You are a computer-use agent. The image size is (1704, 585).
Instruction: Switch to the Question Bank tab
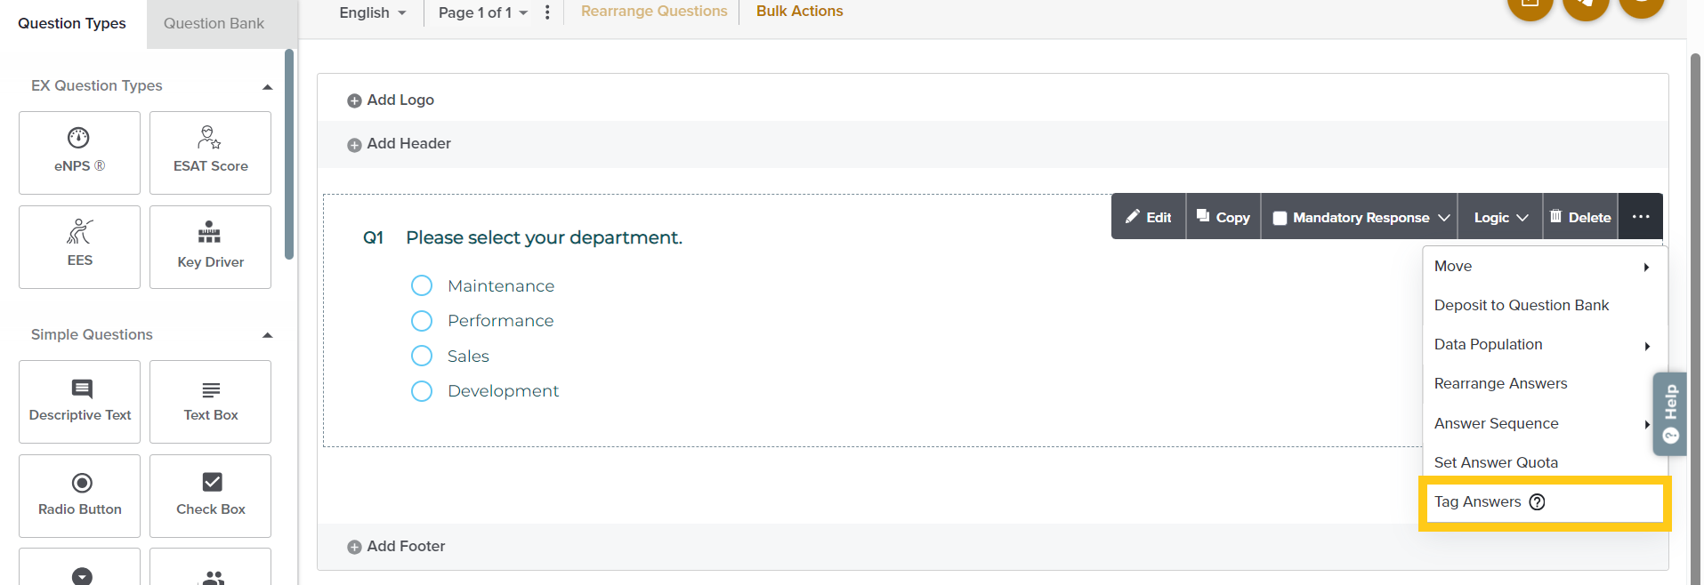click(214, 24)
